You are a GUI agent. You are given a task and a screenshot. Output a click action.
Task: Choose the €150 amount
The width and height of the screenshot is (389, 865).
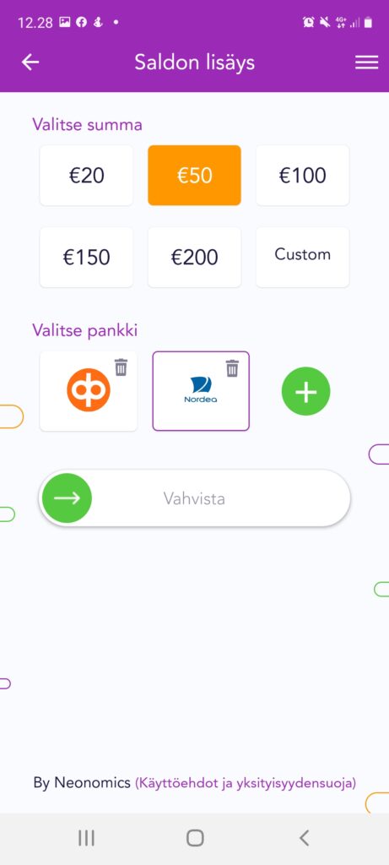tap(87, 257)
